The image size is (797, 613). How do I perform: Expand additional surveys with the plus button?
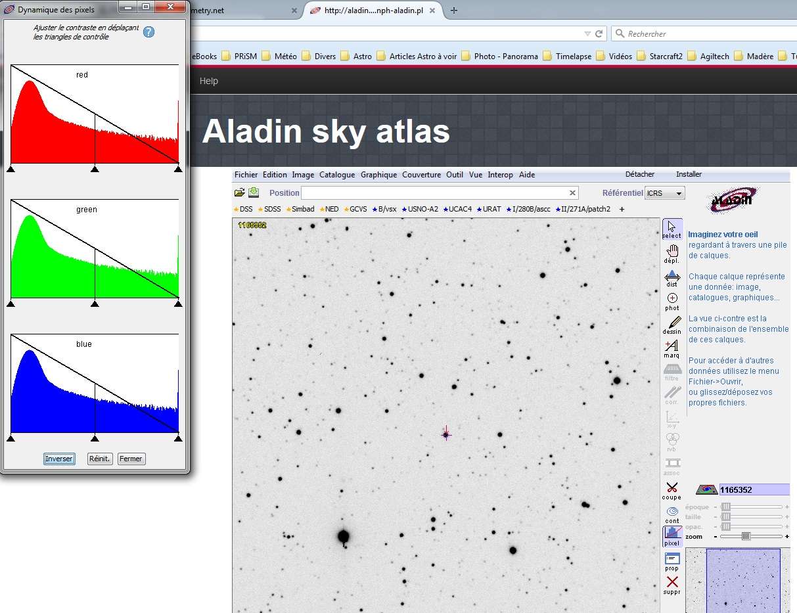pos(621,209)
